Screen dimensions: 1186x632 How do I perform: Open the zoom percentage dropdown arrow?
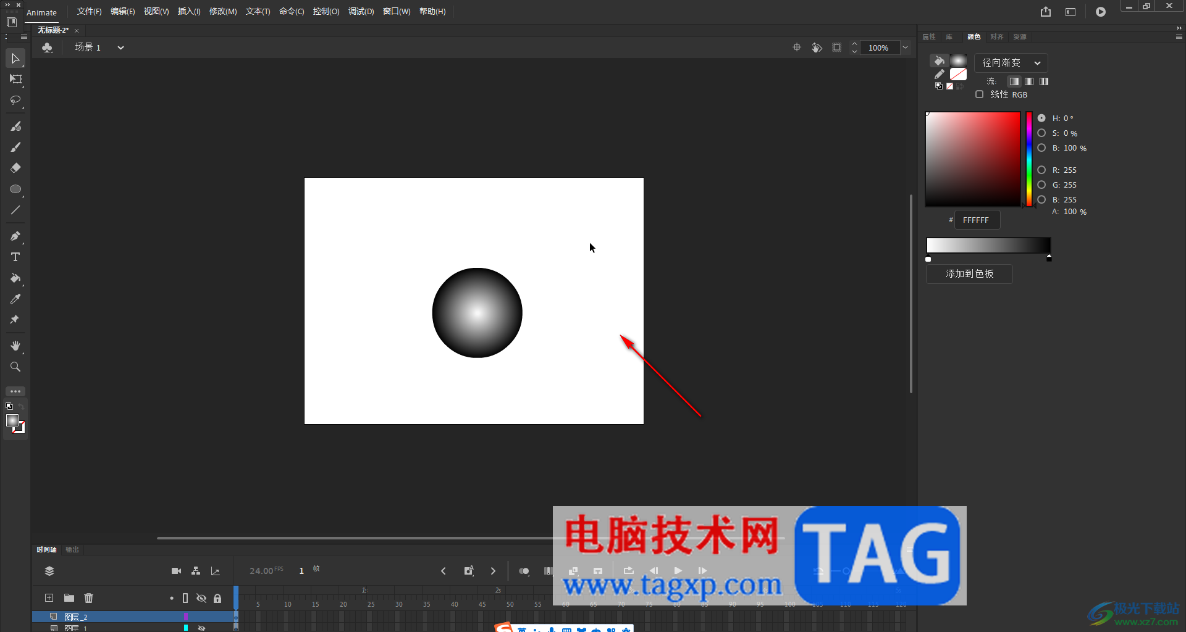click(x=905, y=48)
